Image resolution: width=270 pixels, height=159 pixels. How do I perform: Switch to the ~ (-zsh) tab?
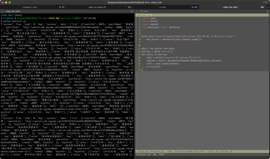[x=166, y=7]
